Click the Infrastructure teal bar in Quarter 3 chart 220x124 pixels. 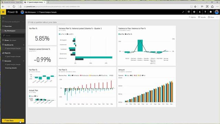[x=94, y=58]
